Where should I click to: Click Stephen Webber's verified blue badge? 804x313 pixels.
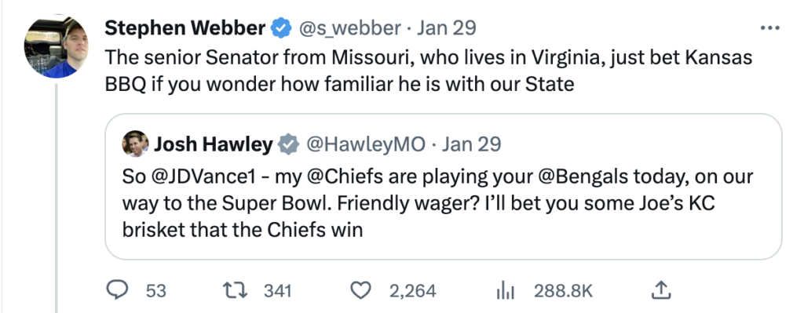click(282, 27)
